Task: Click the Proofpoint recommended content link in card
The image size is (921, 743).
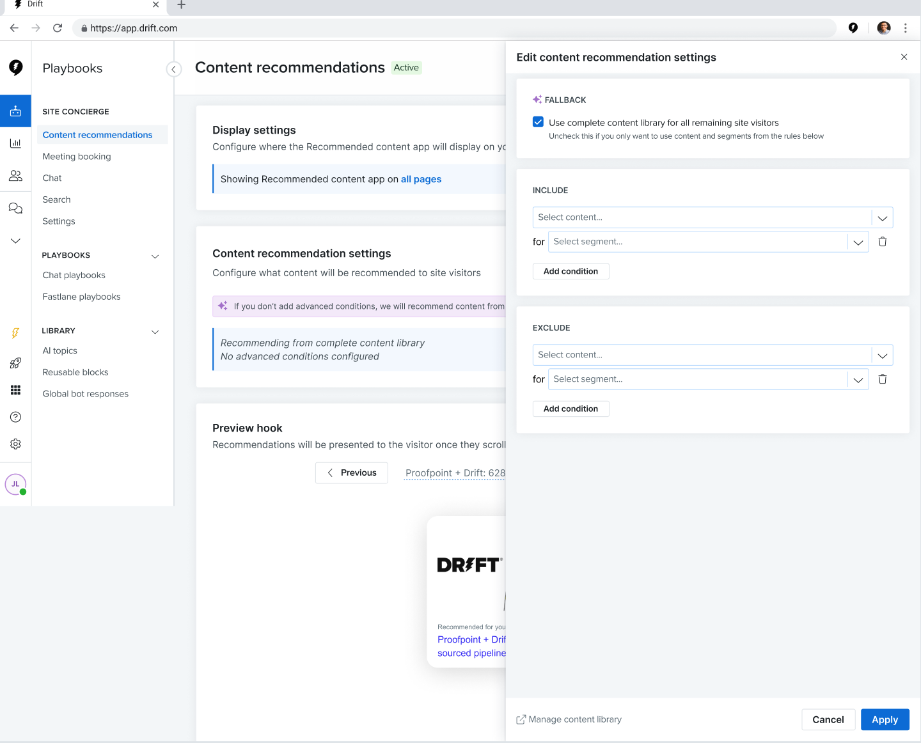Action: coord(471,646)
